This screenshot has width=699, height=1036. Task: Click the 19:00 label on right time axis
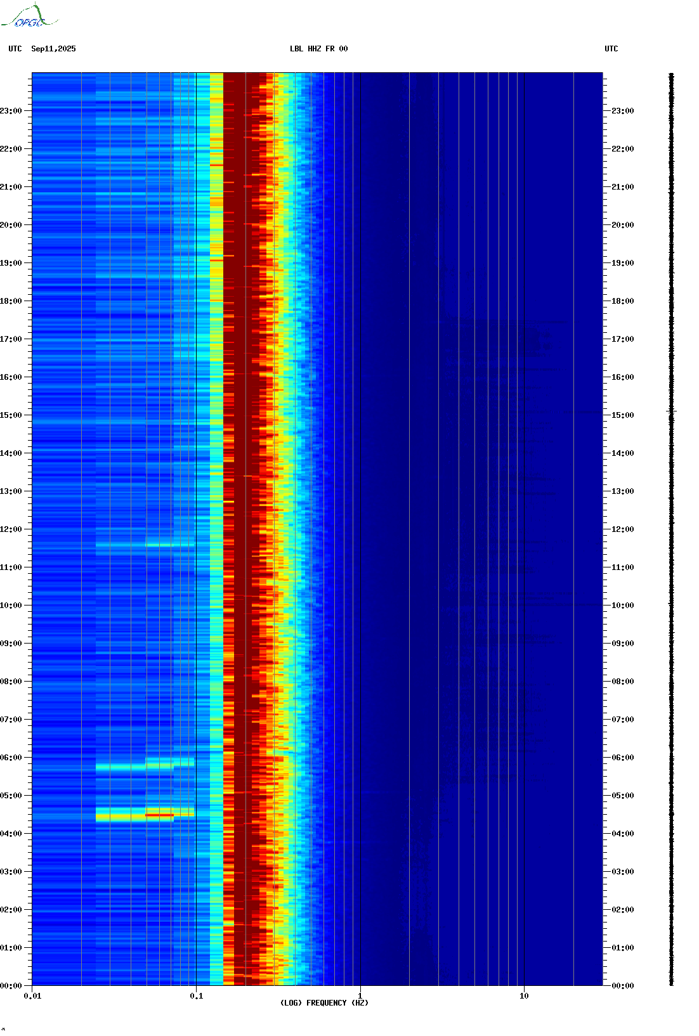click(x=623, y=263)
